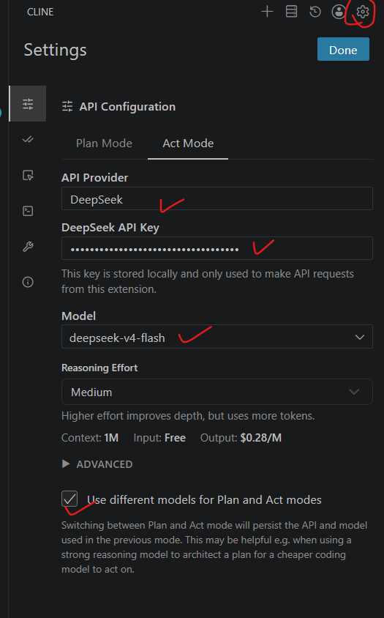This screenshot has width=384, height=618.
Task: Open the task history icon
Action: point(315,12)
